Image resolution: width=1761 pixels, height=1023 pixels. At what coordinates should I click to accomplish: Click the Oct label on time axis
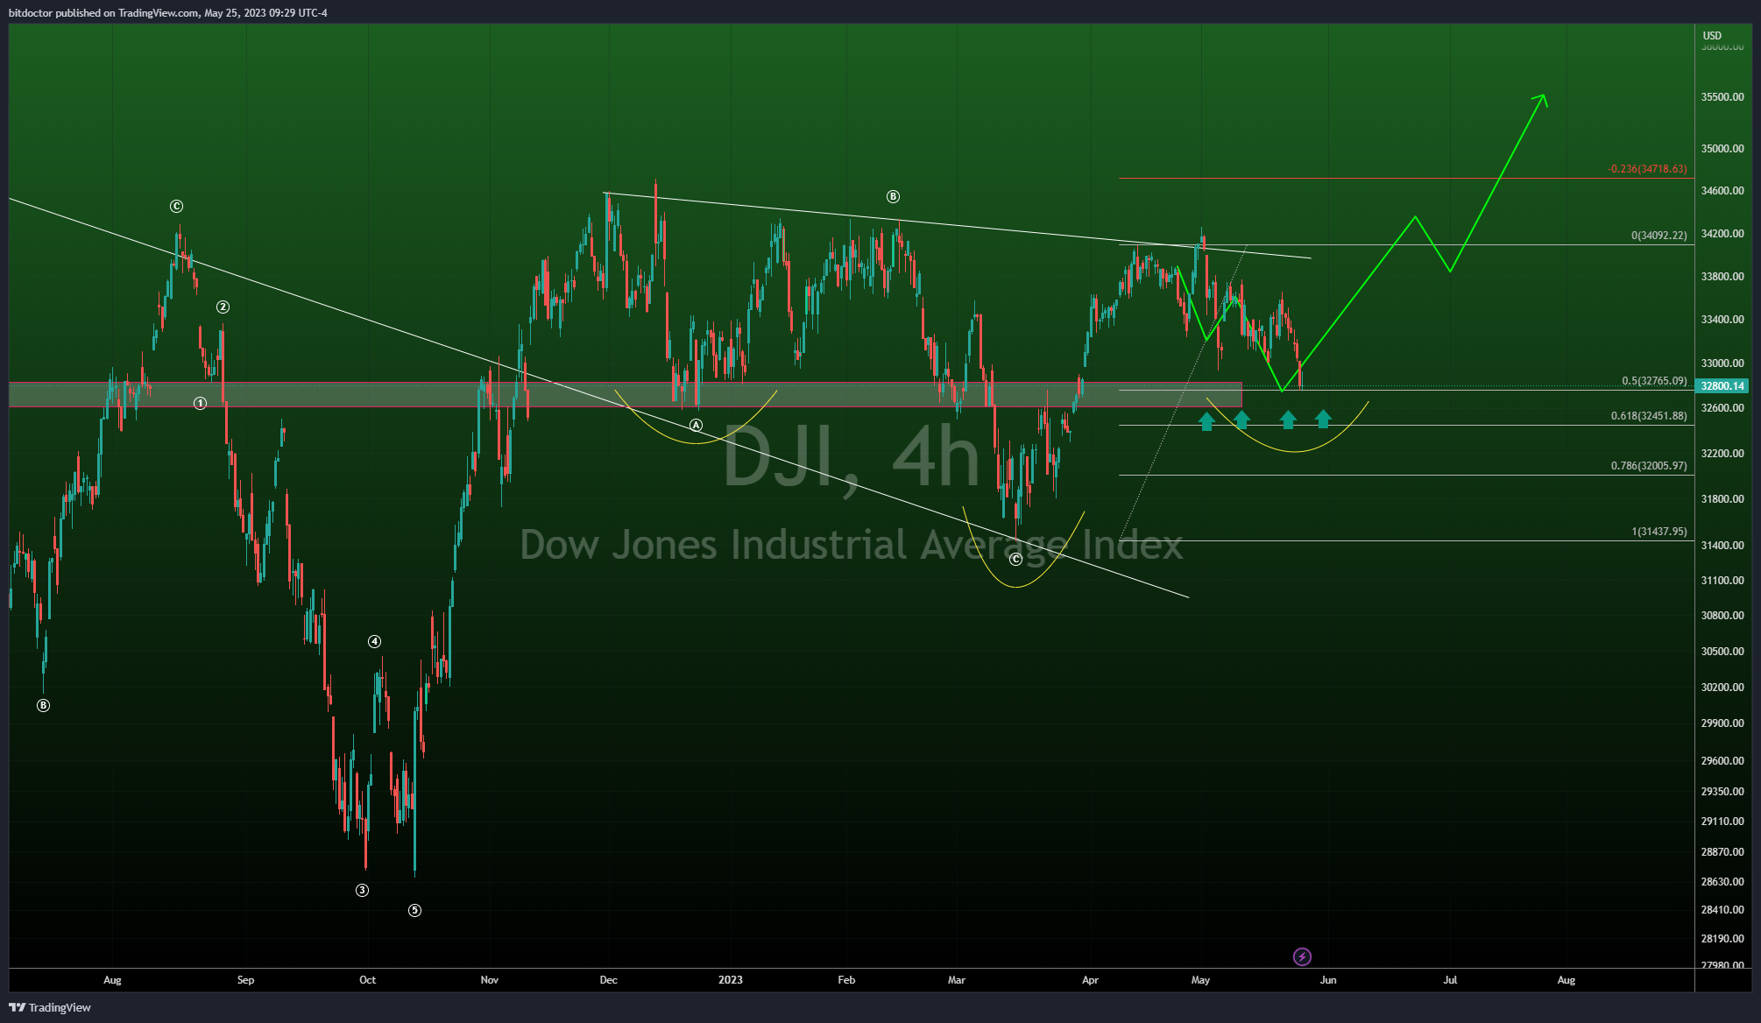tap(368, 980)
